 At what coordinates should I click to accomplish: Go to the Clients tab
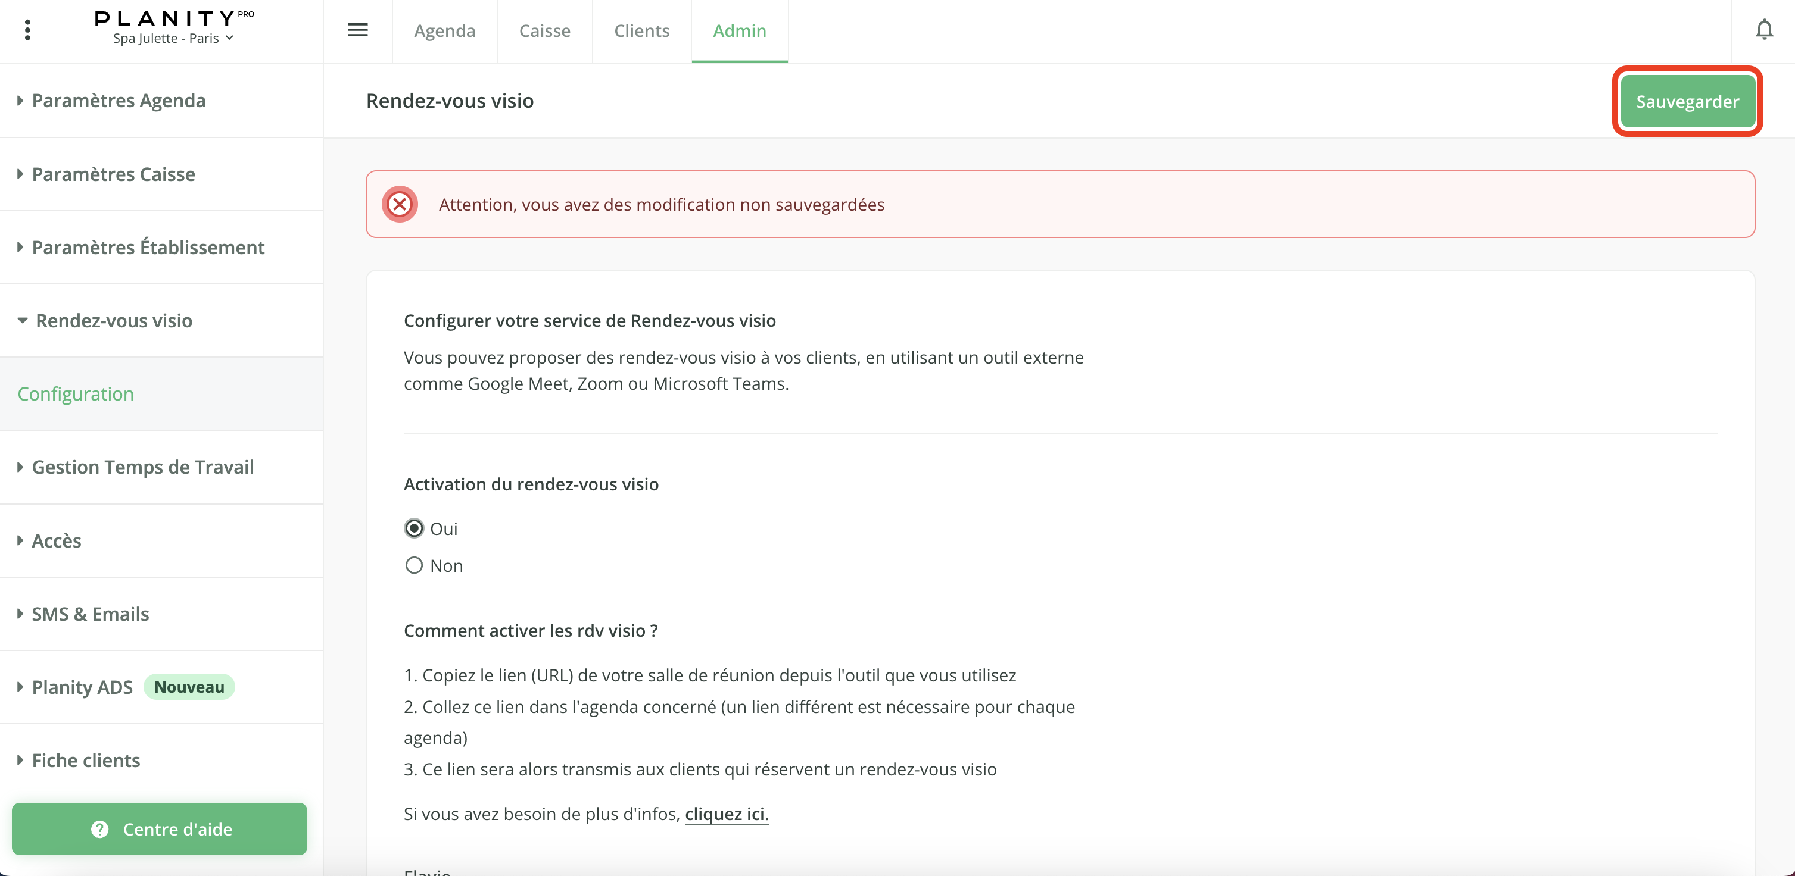point(641,32)
